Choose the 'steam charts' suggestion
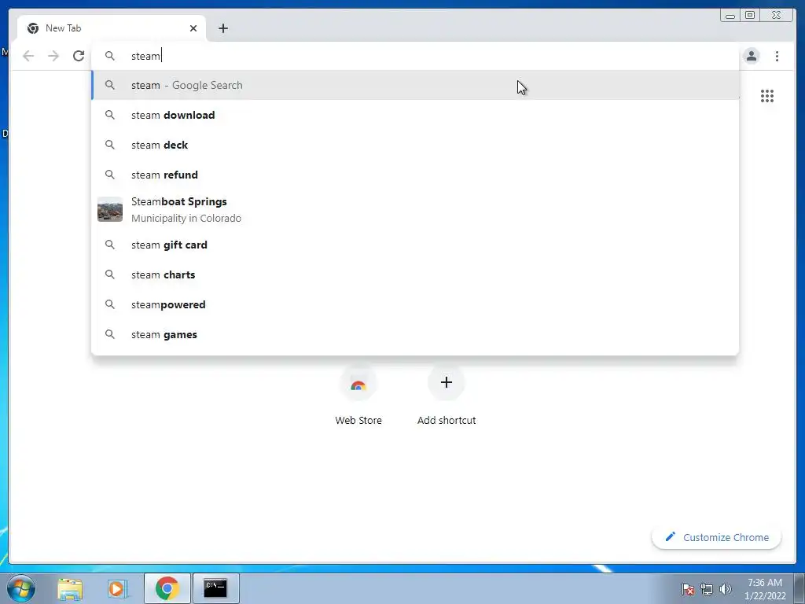 pos(415,274)
